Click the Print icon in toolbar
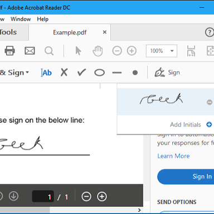This screenshot has width=214, height=214. (x=9, y=51)
